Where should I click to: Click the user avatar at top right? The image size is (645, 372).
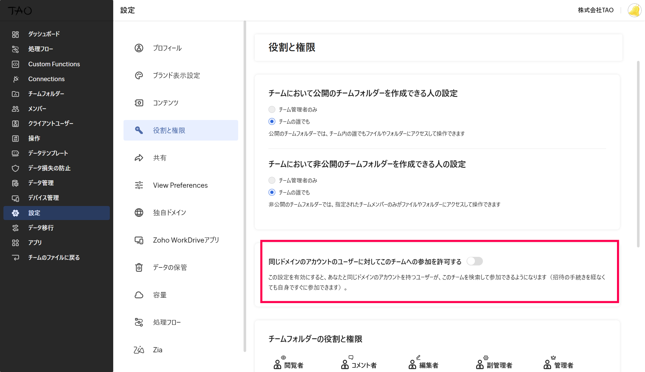(x=634, y=10)
